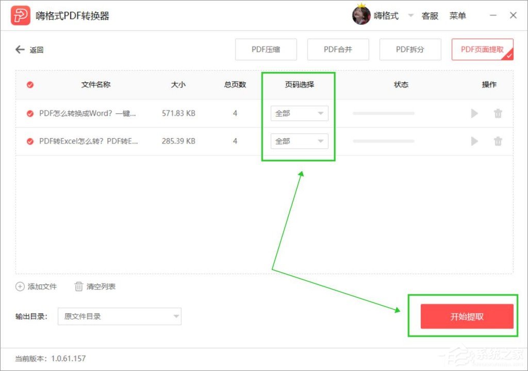Click the progress bar of the first file
This screenshot has width=528, height=371.
[x=383, y=113]
